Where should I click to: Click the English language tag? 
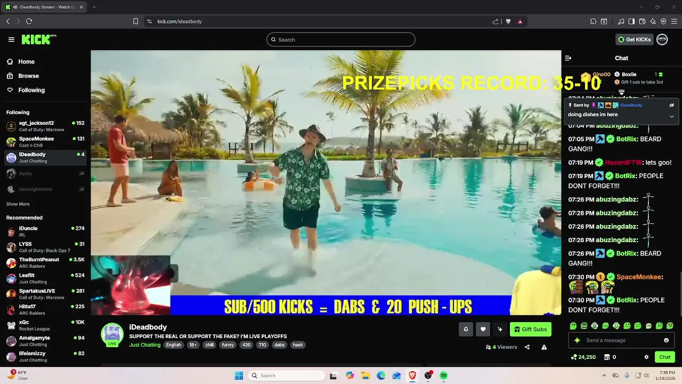click(173, 345)
